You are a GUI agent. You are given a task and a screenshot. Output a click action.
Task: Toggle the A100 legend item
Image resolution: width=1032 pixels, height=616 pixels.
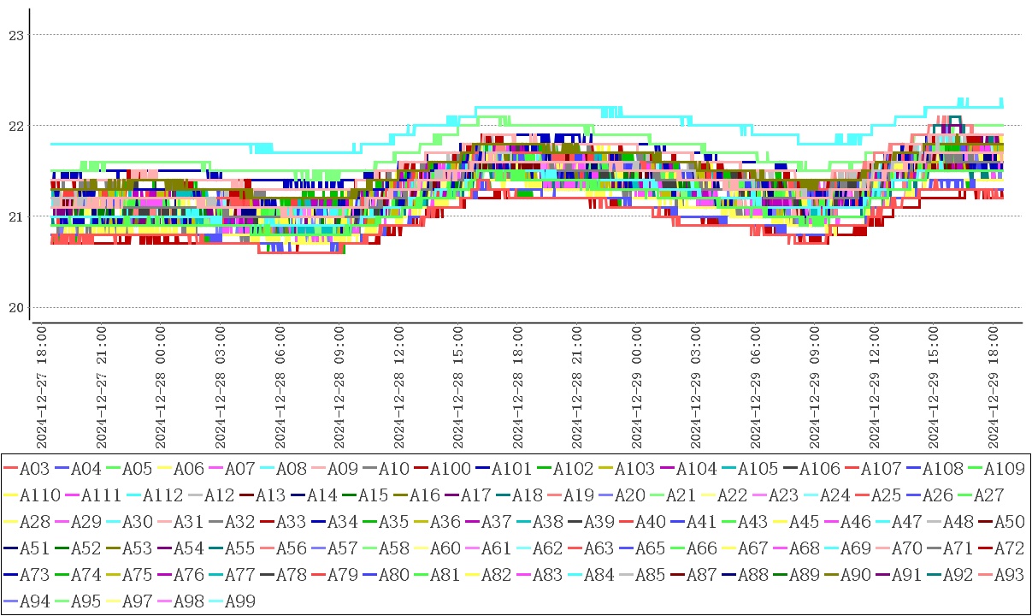[x=450, y=469]
